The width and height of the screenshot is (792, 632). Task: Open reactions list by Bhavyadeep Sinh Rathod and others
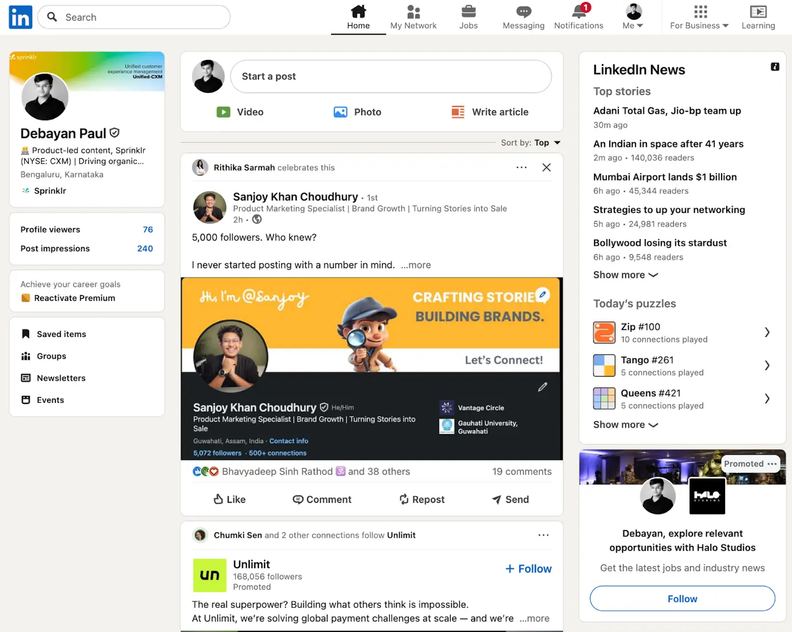point(301,472)
